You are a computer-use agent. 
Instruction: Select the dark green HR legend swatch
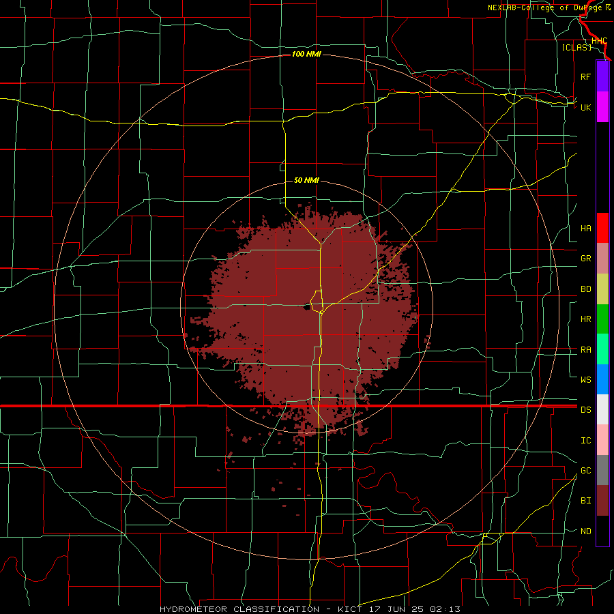coord(602,319)
